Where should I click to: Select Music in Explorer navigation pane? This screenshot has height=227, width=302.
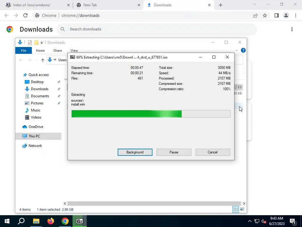tap(35, 110)
